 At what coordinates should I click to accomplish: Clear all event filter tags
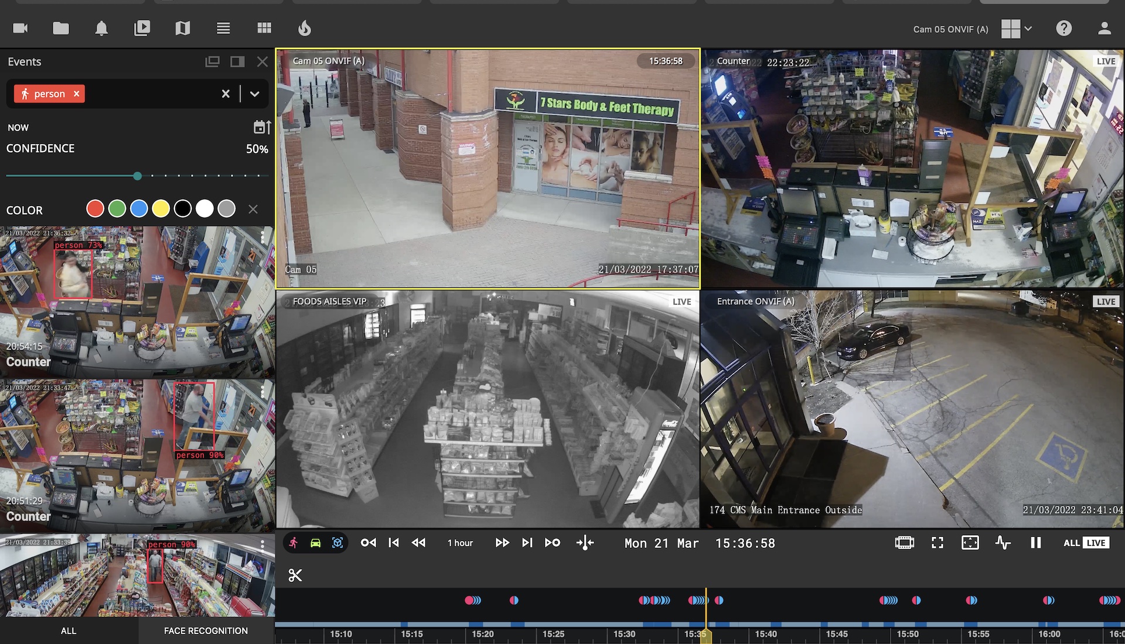pos(226,94)
